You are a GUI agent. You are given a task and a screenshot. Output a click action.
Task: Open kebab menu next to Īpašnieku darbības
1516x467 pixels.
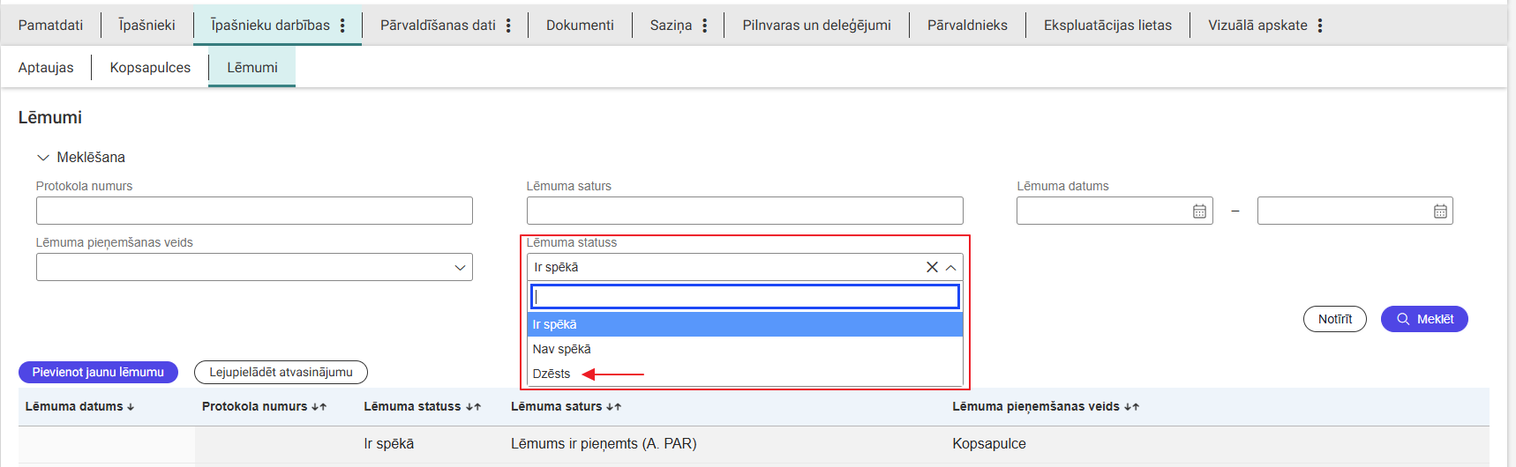(x=342, y=26)
